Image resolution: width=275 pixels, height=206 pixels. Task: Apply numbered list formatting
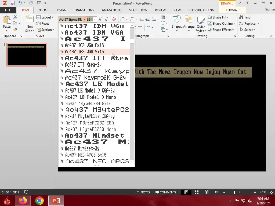click(132, 19)
